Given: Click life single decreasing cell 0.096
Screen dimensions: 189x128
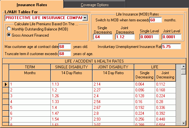Looking at the screenshot, I should (x=144, y=90).
